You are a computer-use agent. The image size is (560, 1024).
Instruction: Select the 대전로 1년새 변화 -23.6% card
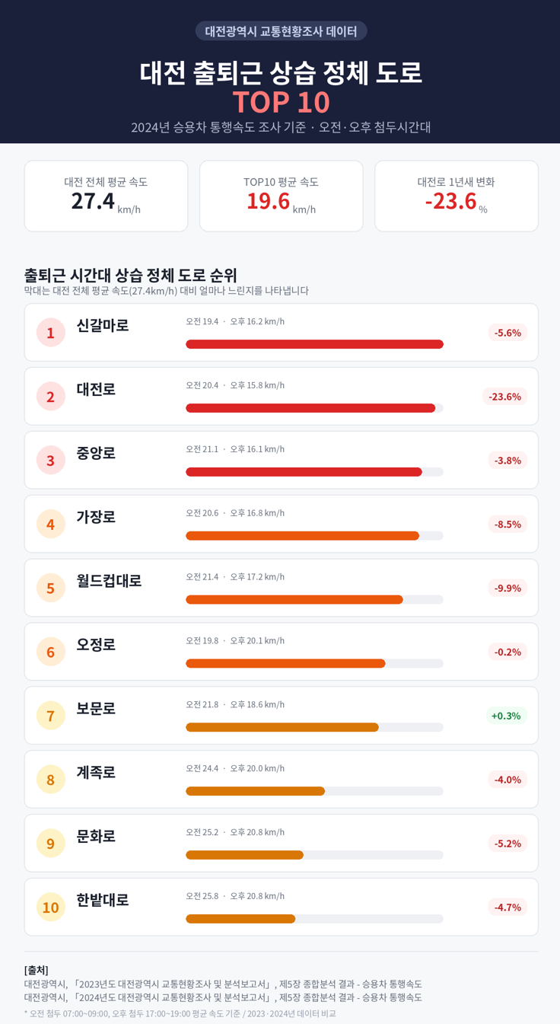pyautogui.click(x=457, y=196)
